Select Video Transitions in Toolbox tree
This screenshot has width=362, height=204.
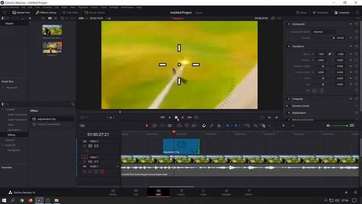click(x=18, y=114)
